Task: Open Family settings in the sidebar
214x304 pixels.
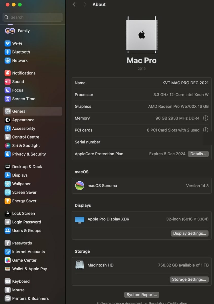Action: [32, 31]
